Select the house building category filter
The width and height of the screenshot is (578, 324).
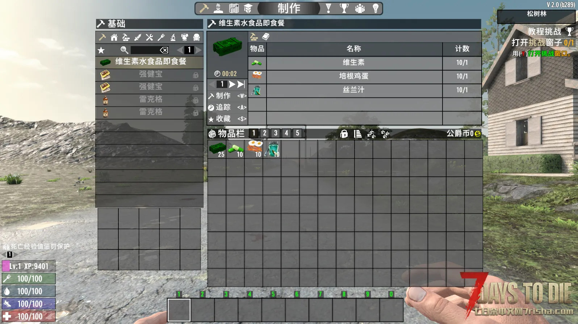click(114, 37)
